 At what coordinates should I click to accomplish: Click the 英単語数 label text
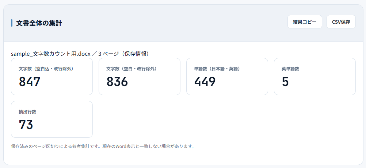pos(290,69)
